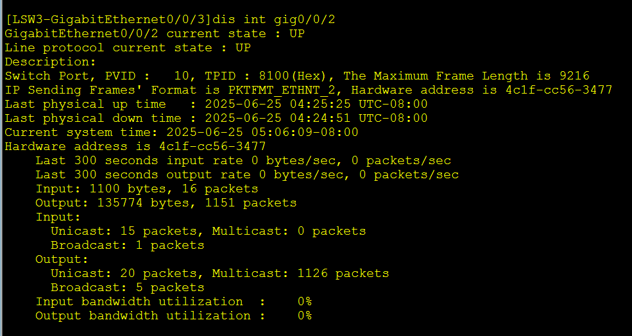Screen dimensions: 632x336
Task: Click the 'Unicast: 15 packets' input statistics text
Action: pos(127,231)
